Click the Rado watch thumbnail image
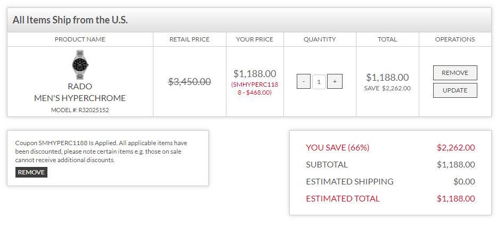496x227 pixels. tap(80, 64)
